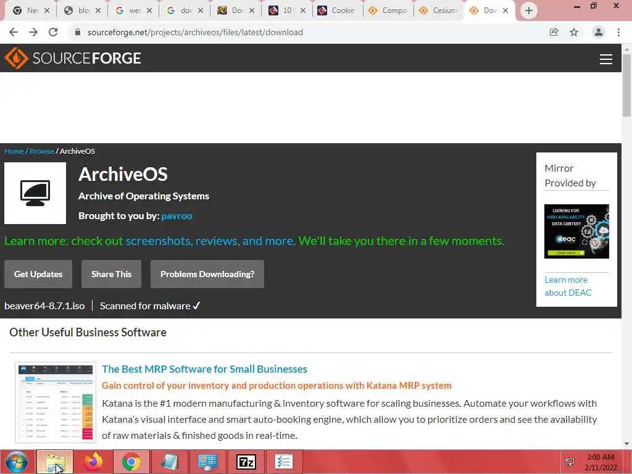Click the Share This button

coord(111,274)
